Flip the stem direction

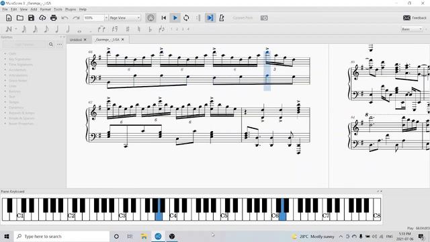(161, 29)
